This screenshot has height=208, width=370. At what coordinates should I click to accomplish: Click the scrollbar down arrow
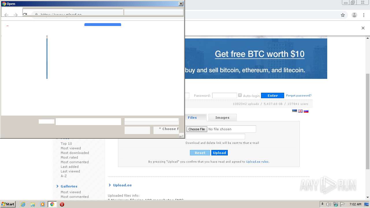(368, 198)
